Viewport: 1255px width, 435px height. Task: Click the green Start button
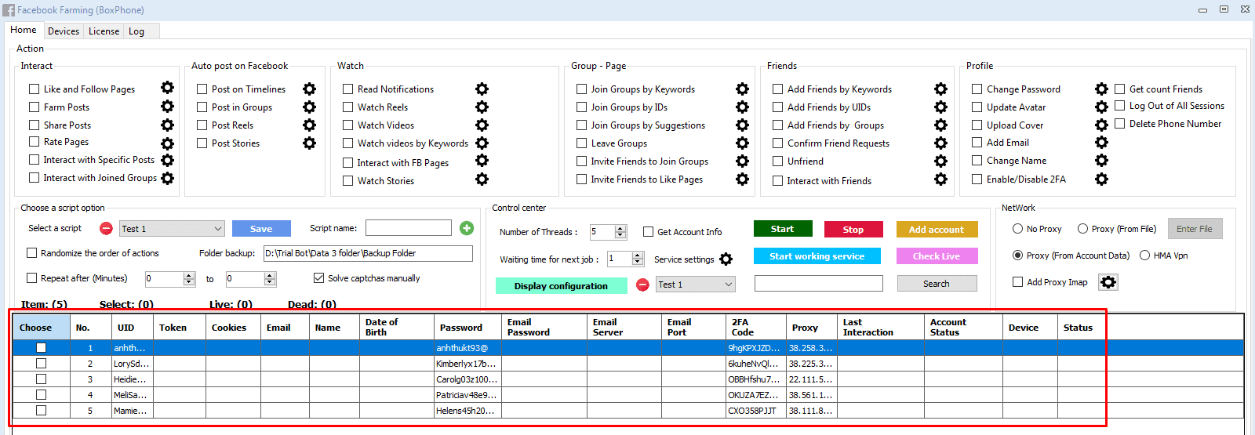pos(783,229)
